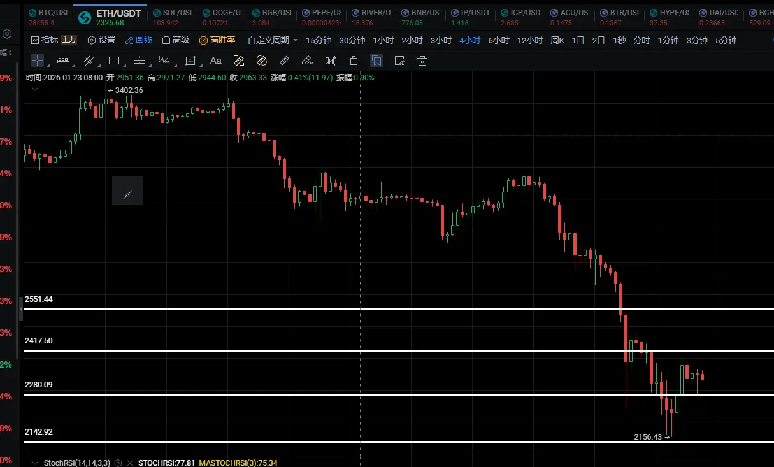Select the rectangle shape tool
The image size is (774, 467).
(x=114, y=61)
